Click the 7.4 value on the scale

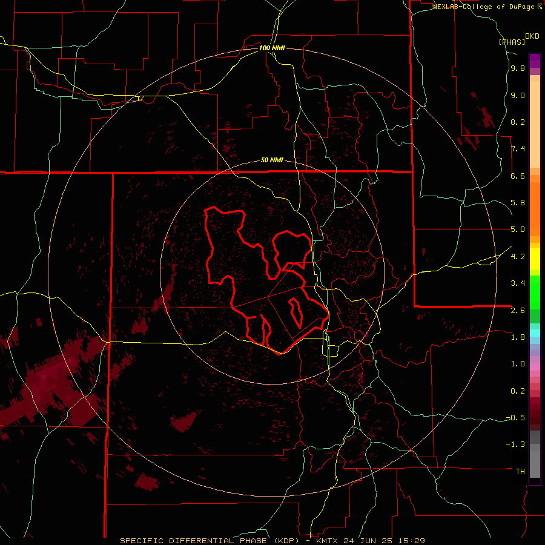point(518,149)
